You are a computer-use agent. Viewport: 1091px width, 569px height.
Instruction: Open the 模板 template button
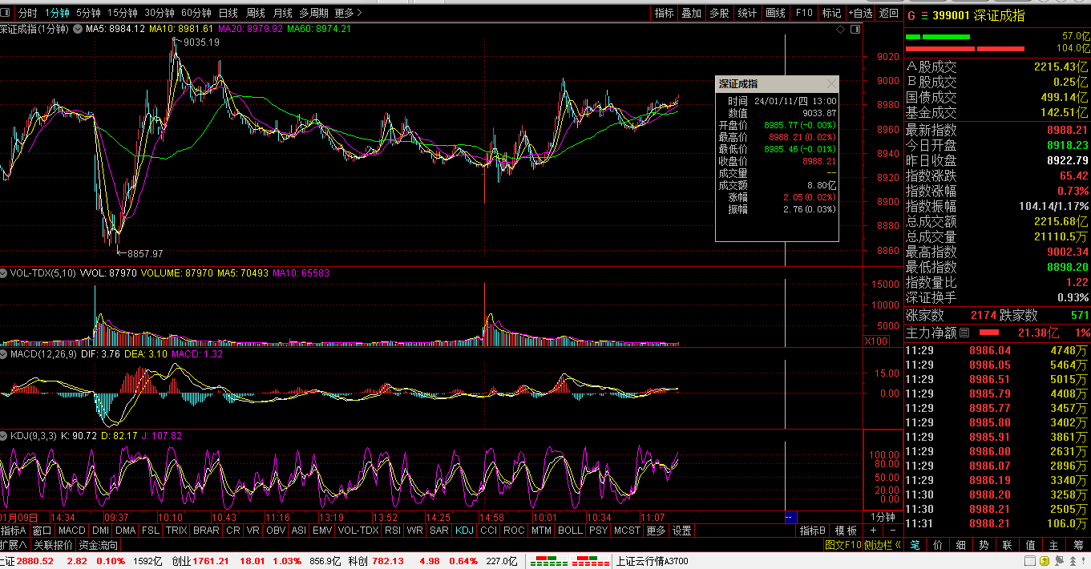tap(846, 531)
